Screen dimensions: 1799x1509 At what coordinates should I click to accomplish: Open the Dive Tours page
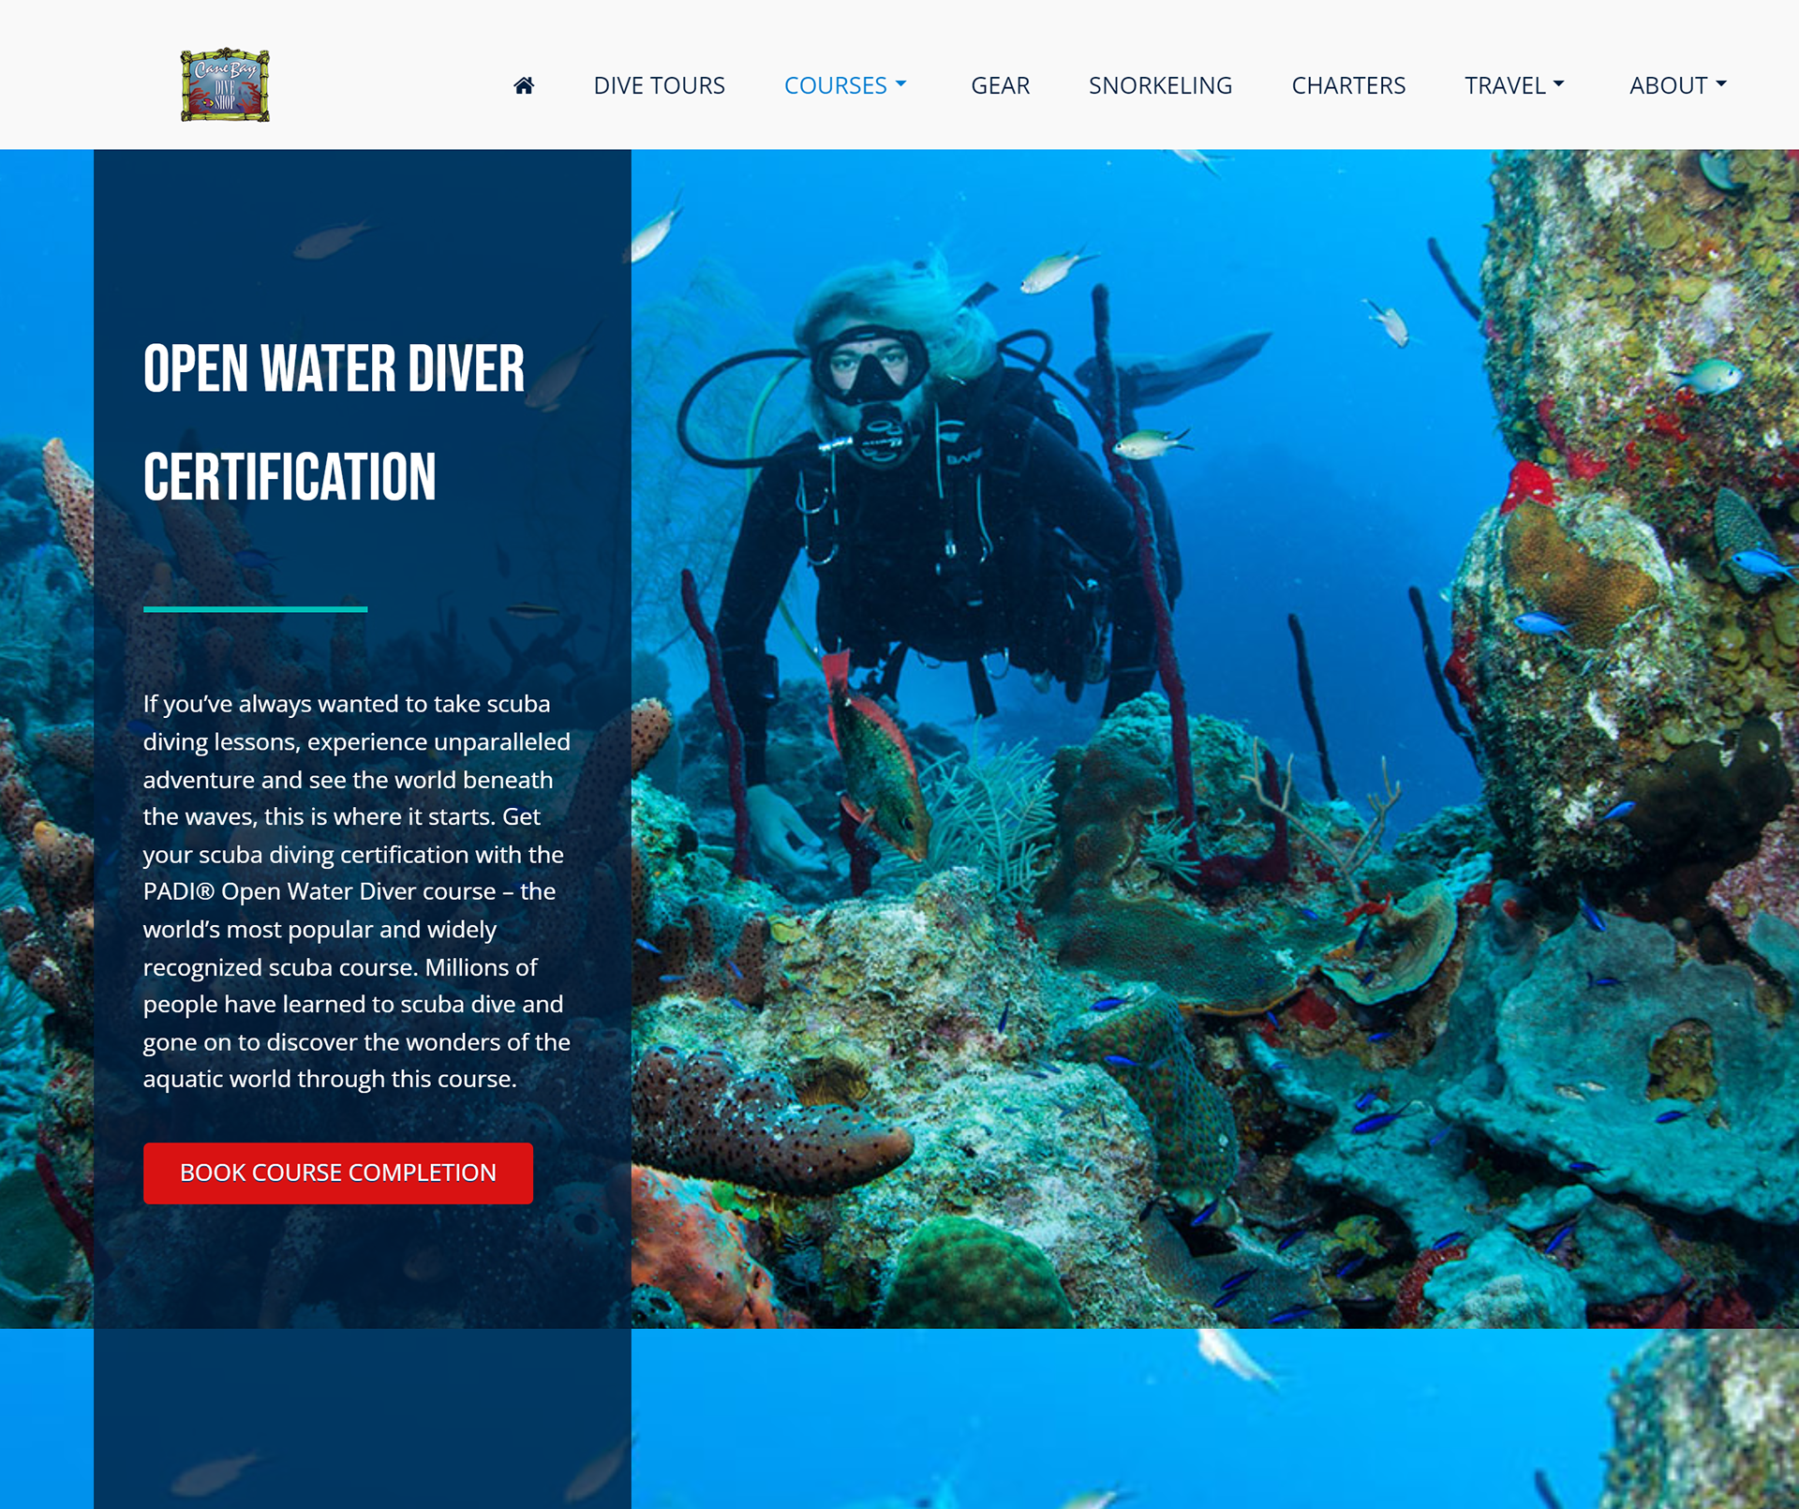pos(659,85)
